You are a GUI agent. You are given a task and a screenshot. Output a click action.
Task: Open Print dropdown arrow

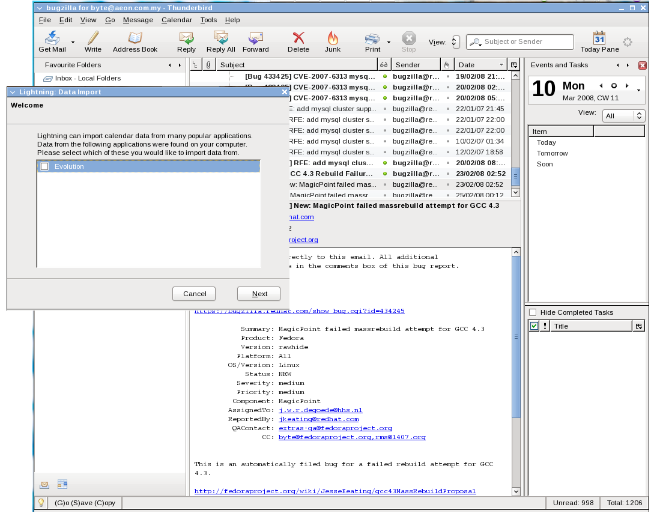click(x=389, y=42)
